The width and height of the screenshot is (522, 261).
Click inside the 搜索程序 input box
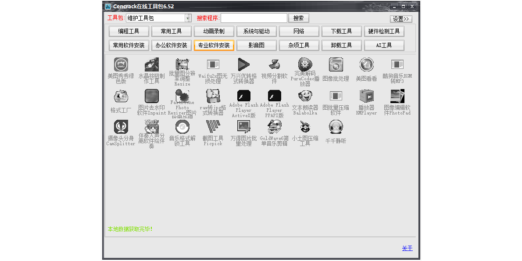pyautogui.click(x=254, y=18)
